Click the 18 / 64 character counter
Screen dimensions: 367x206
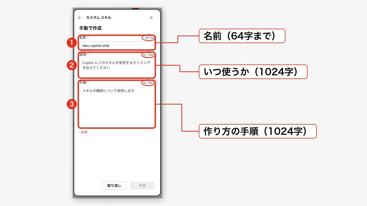(149, 38)
